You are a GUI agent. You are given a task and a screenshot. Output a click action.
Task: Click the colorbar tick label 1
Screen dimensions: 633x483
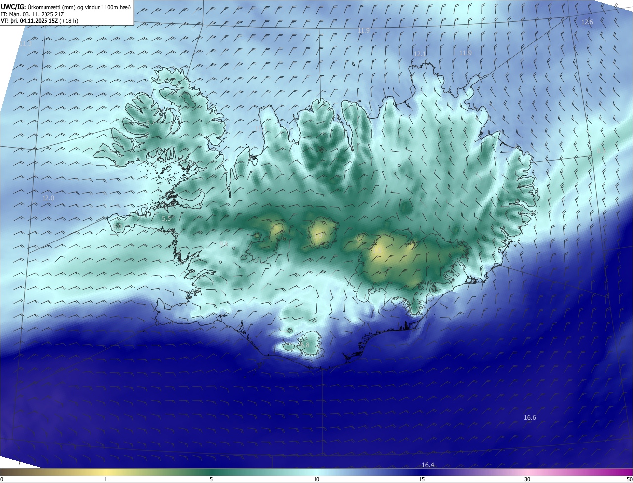(106, 479)
